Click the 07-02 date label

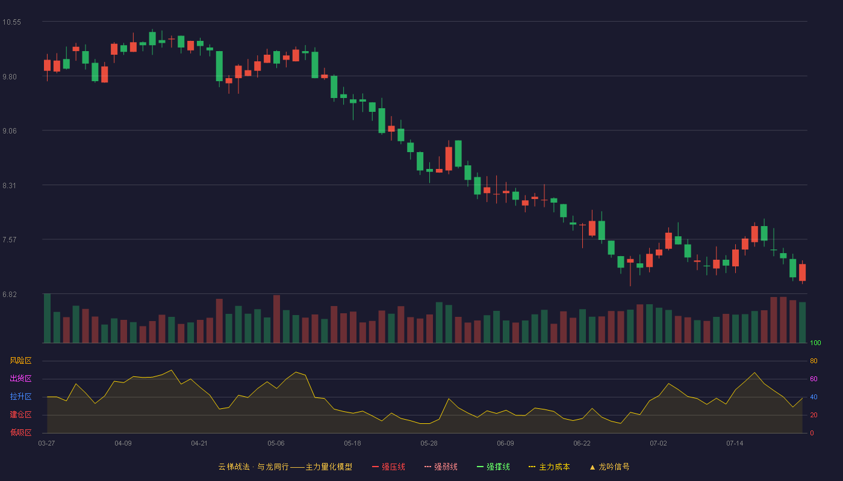[x=658, y=443]
